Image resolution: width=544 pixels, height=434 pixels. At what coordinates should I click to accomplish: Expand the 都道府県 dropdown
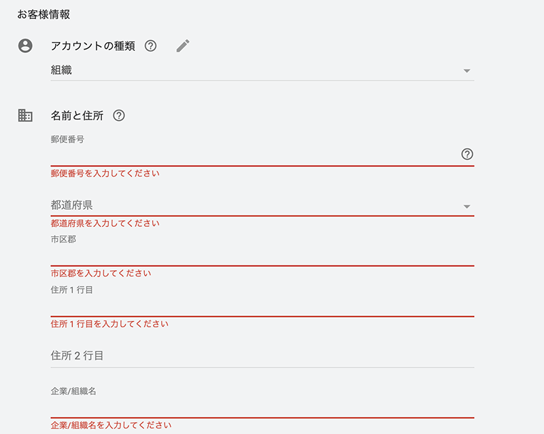coord(262,206)
